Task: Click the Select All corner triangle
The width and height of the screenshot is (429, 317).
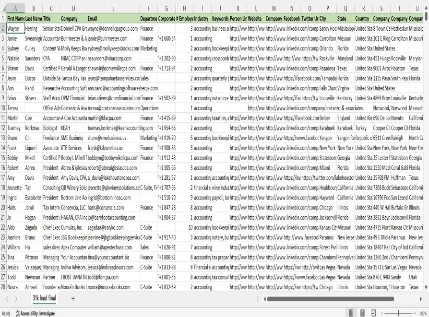Action: [3, 9]
